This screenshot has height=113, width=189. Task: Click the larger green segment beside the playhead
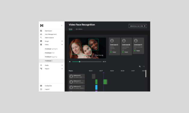(x=105, y=82)
